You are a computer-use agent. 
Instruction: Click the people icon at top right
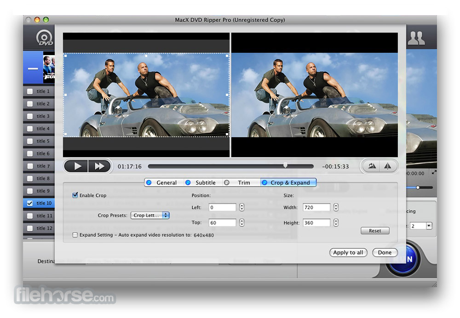click(416, 38)
